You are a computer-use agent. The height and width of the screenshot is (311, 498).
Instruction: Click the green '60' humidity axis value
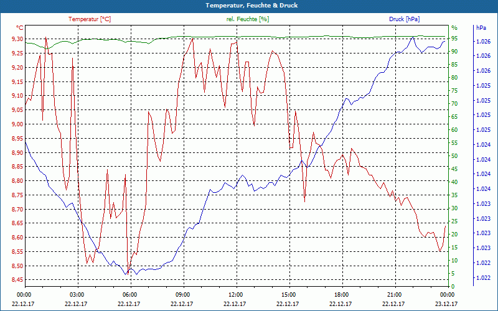point(454,130)
